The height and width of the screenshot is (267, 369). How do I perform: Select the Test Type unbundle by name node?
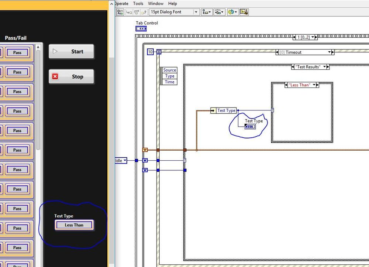click(223, 110)
